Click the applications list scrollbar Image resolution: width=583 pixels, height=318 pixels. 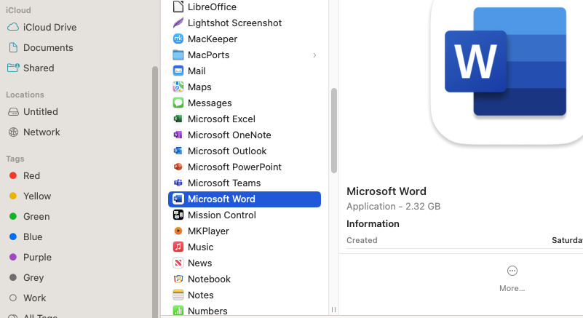(334, 130)
